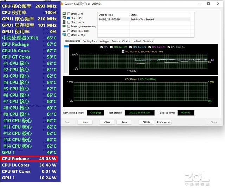225x190 pixels.
Task: Click the cache icon beside Stress cache
Action: [x=64, y=22]
